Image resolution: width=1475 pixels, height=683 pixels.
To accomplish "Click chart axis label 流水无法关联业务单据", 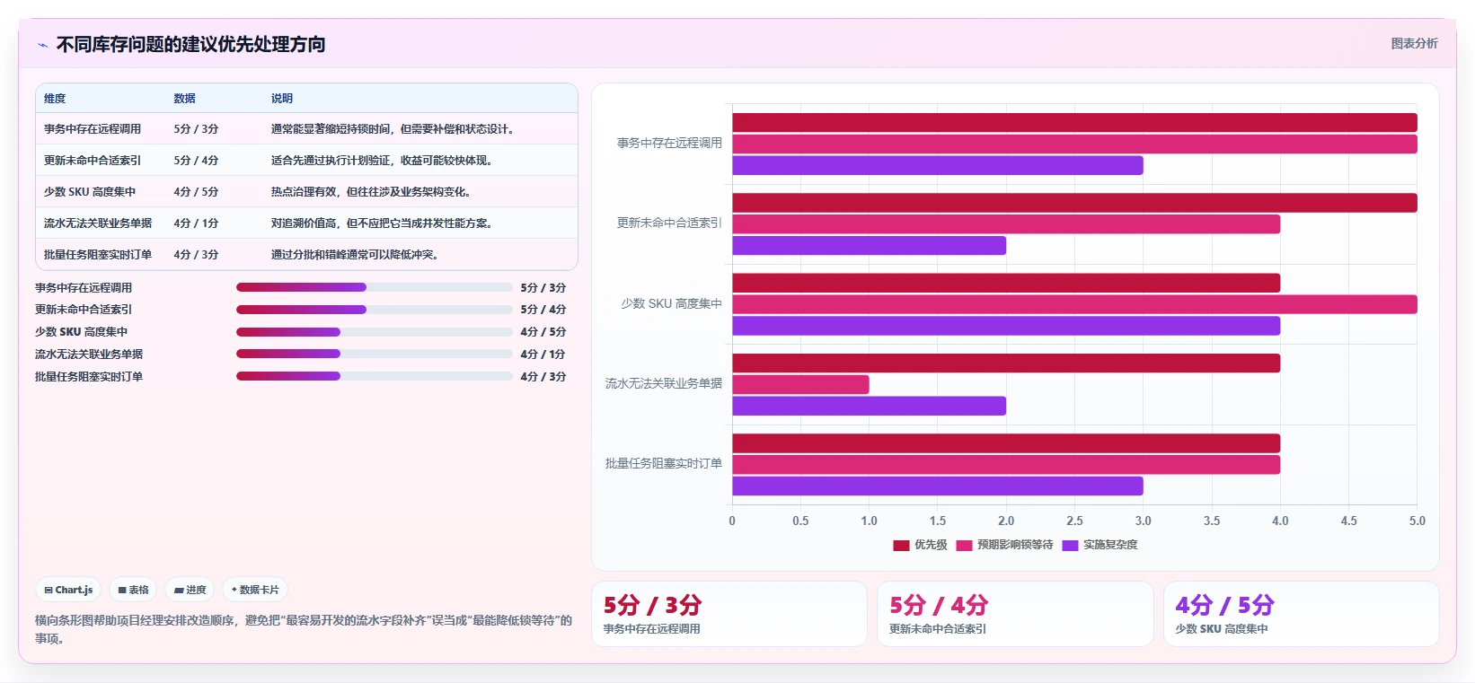I will [x=664, y=383].
